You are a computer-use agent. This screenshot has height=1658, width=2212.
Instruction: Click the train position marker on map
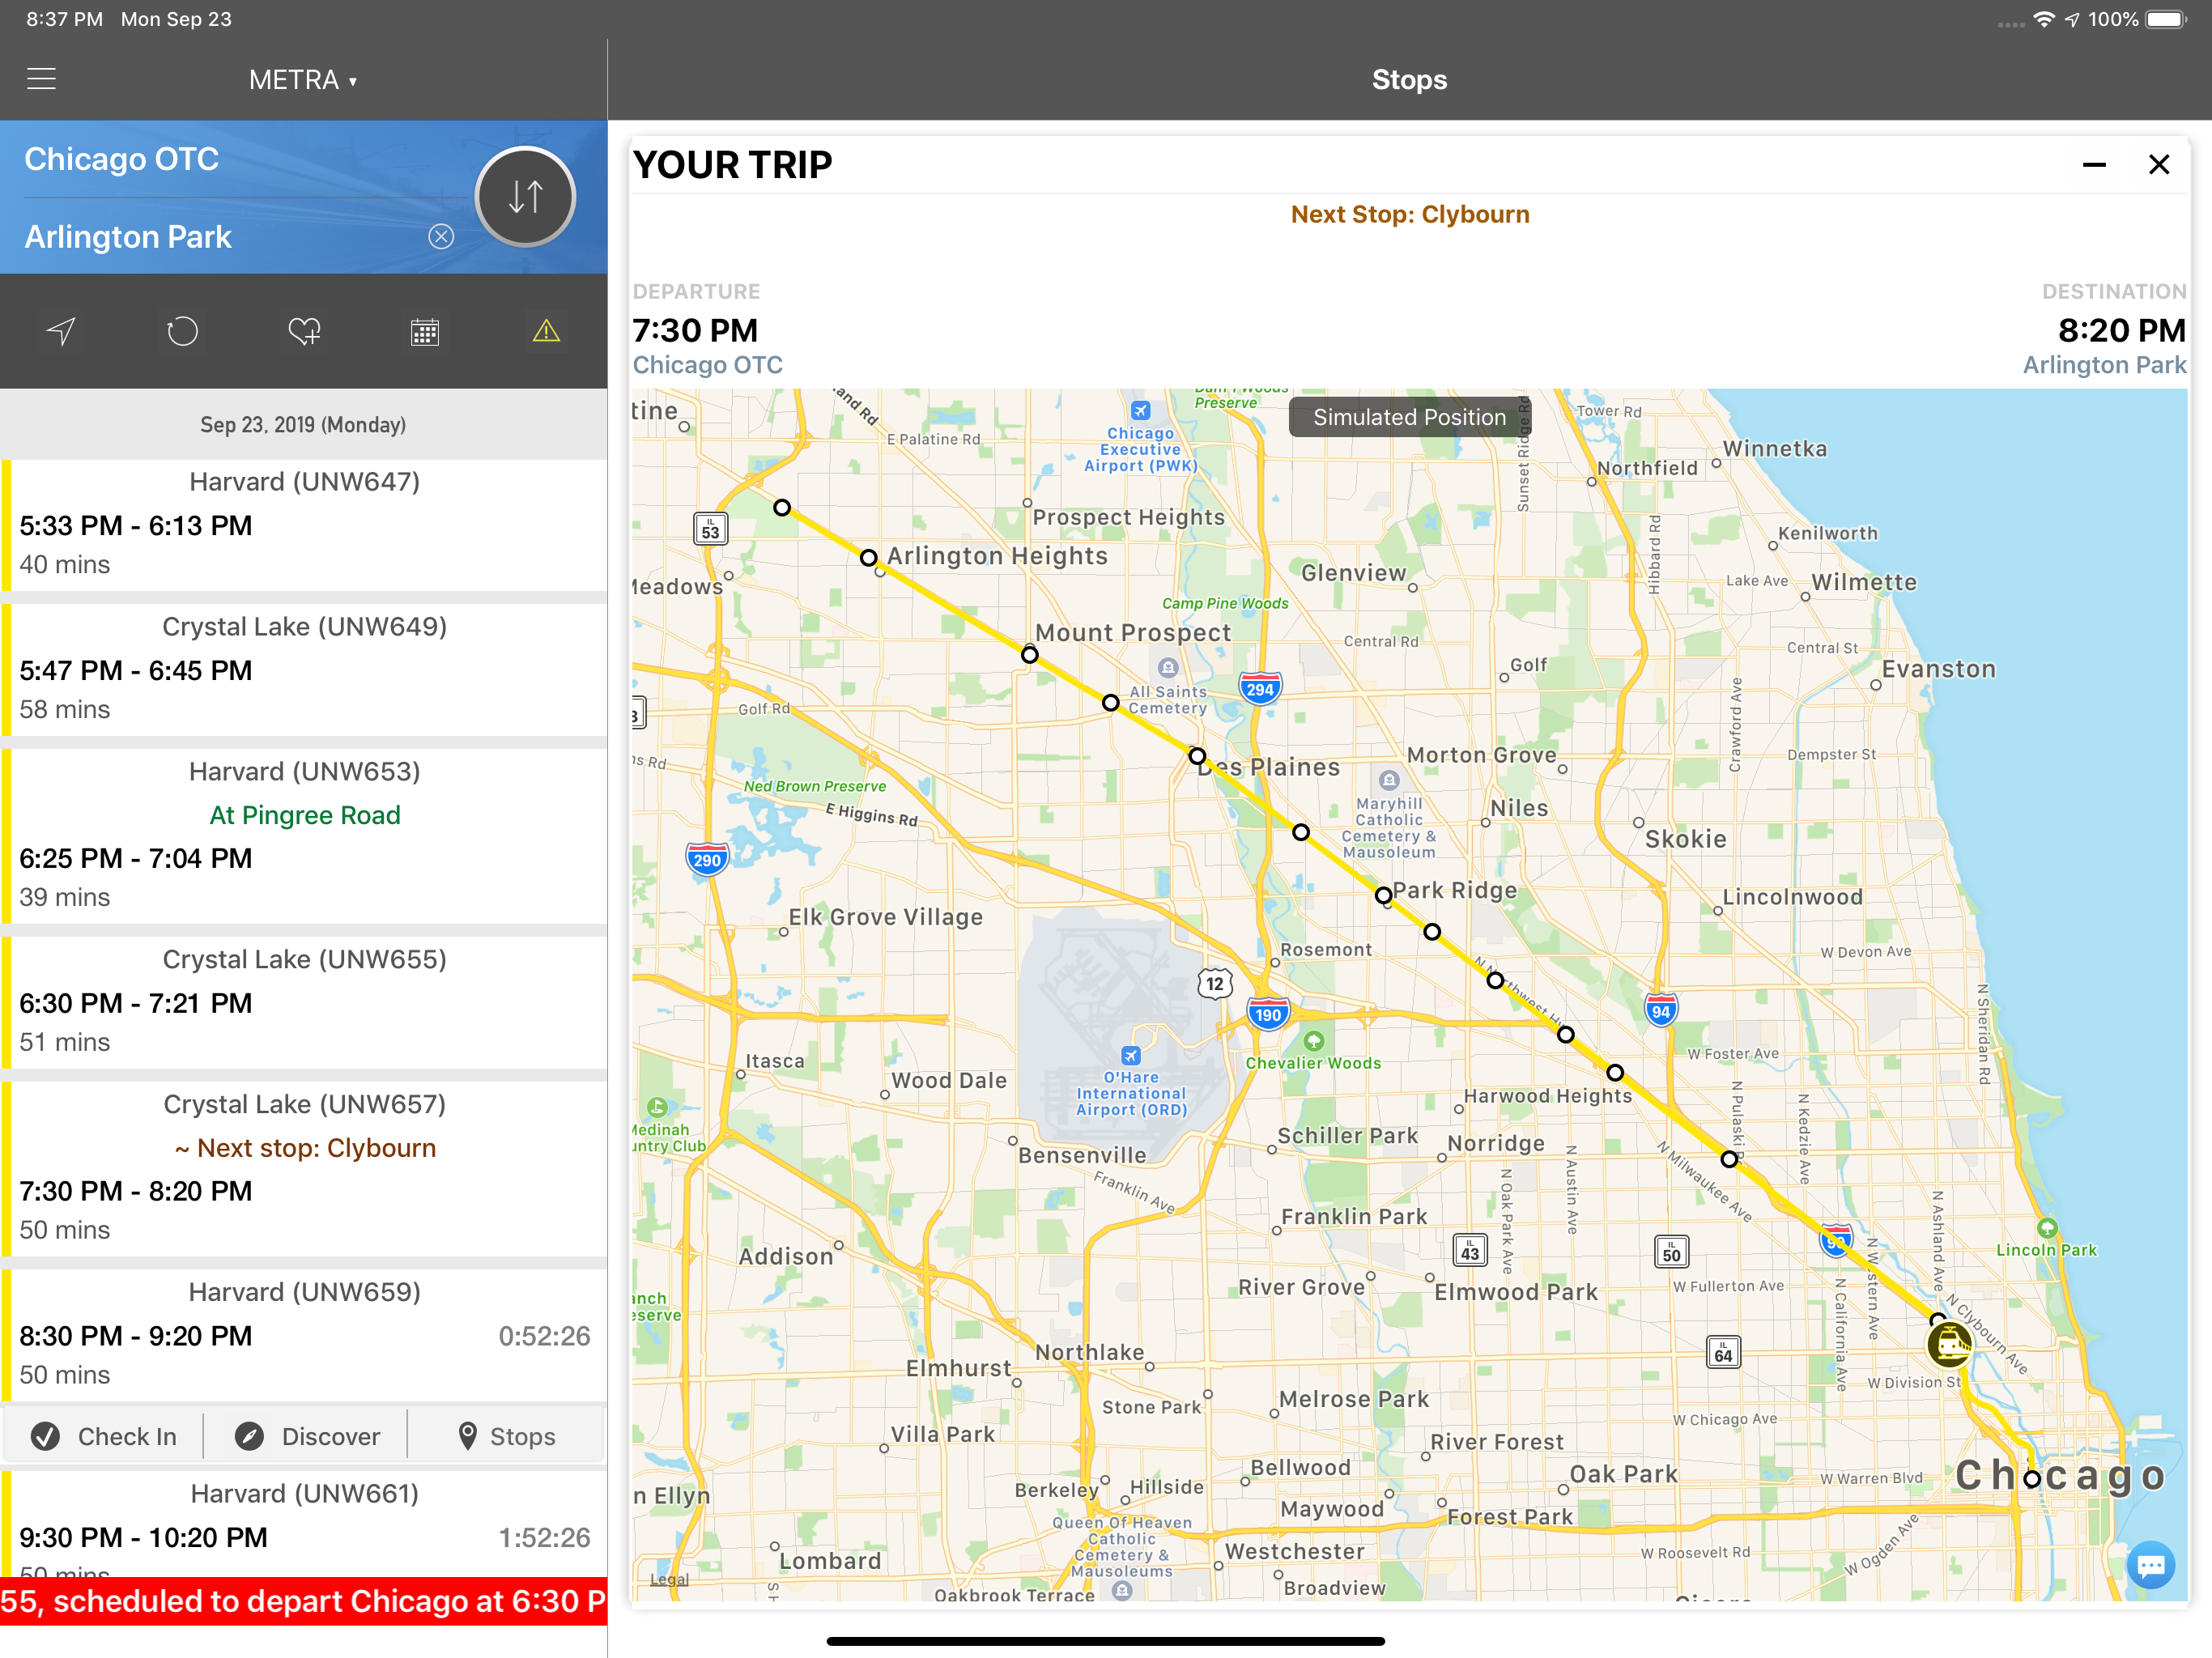[x=1949, y=1345]
